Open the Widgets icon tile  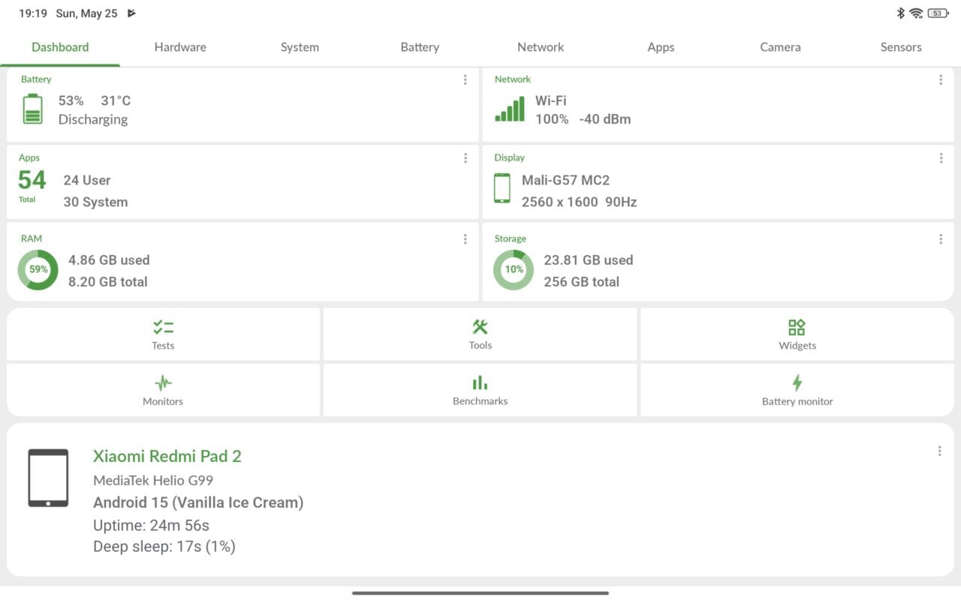pos(797,327)
